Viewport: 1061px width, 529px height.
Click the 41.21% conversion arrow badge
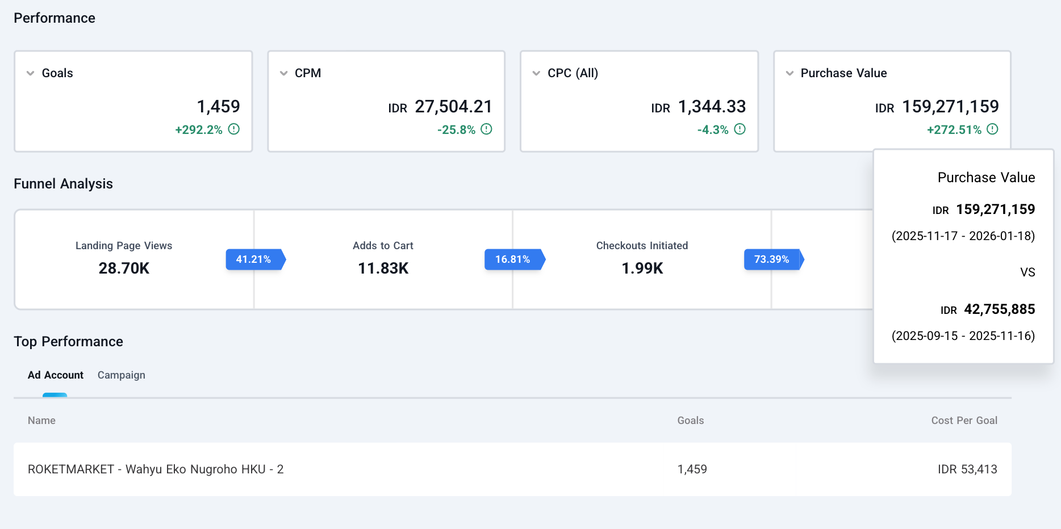click(256, 259)
